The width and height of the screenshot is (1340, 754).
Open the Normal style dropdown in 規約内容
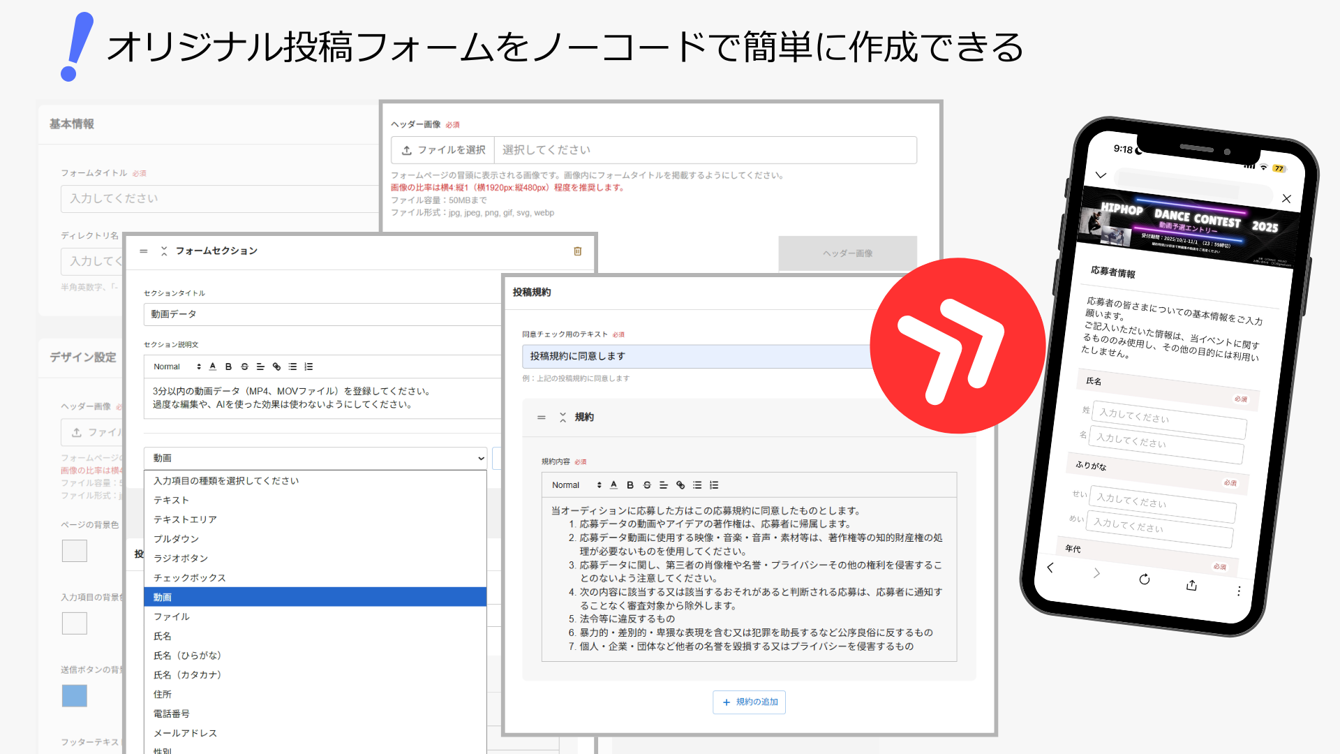[567, 485]
